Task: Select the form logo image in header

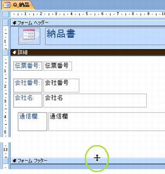Action: coord(29,36)
